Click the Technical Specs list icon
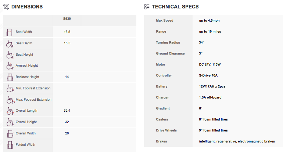The height and width of the screenshot is (152, 283). point(147,7)
